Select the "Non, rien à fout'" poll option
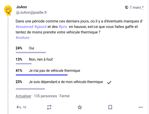The image size is (149, 114). [x=41, y=59]
